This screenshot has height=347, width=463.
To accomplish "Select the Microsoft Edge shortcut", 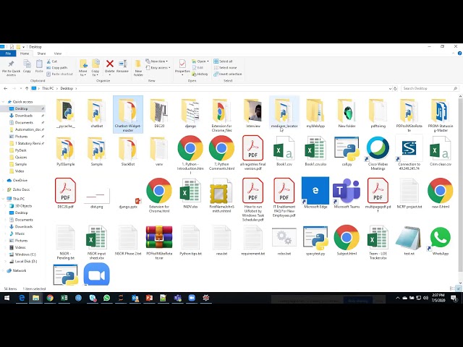I will click(x=315, y=193).
